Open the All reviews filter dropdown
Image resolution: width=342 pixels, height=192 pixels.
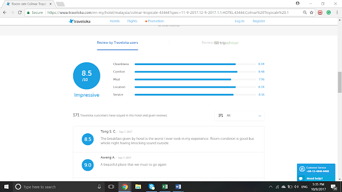coord(239,116)
